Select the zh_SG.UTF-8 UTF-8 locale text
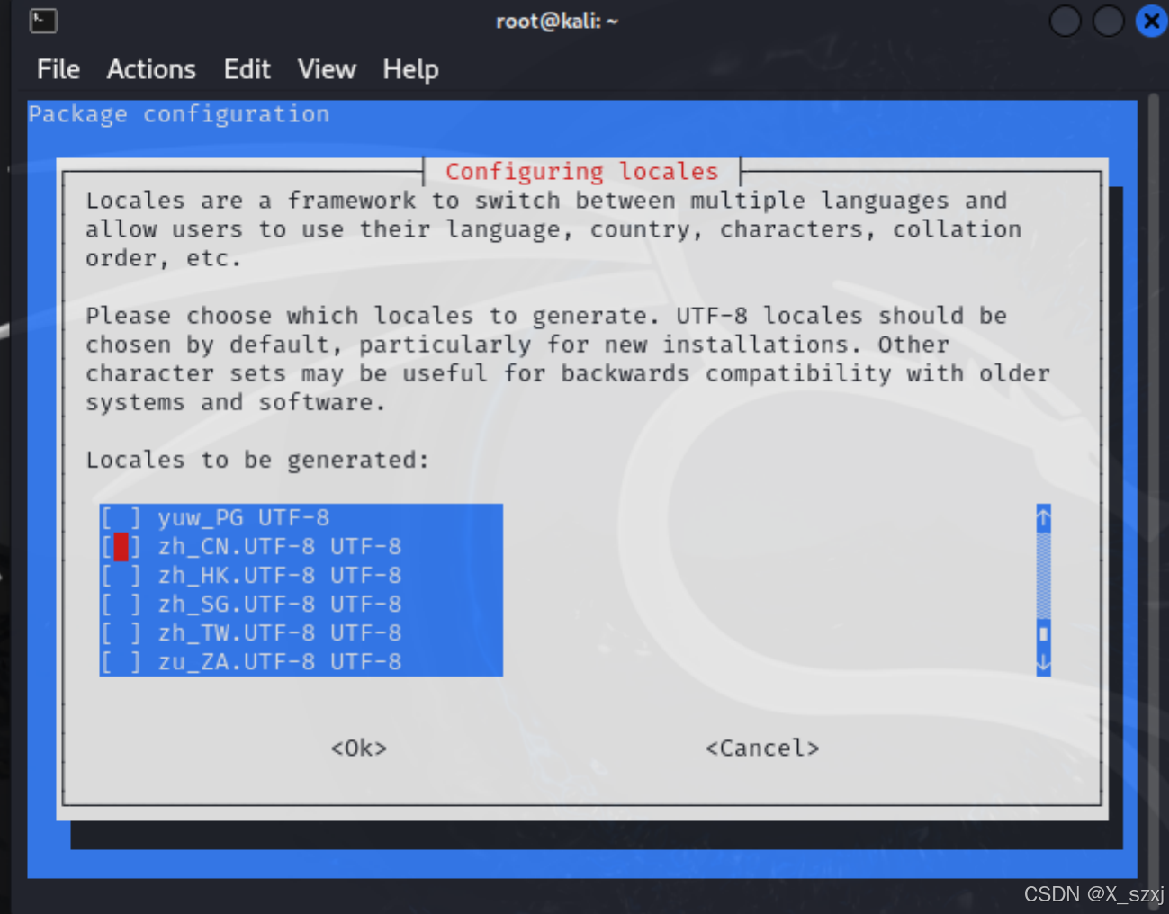This screenshot has width=1169, height=914. click(x=280, y=604)
